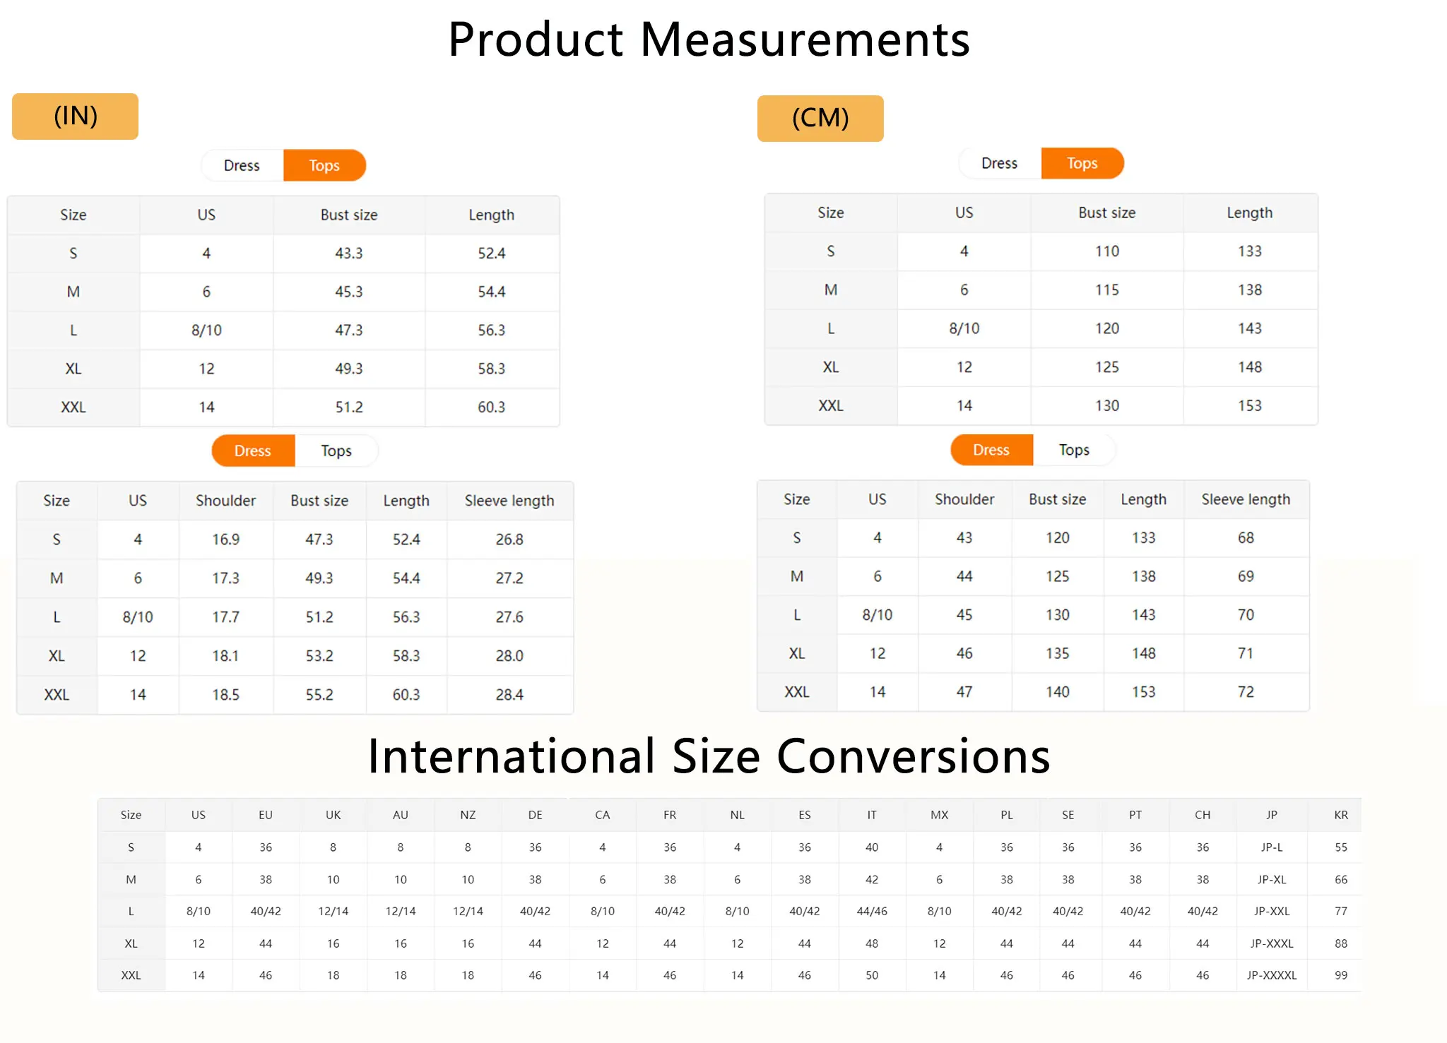Click Bust size header in inches tops table
This screenshot has height=1043, width=1447.
349,215
